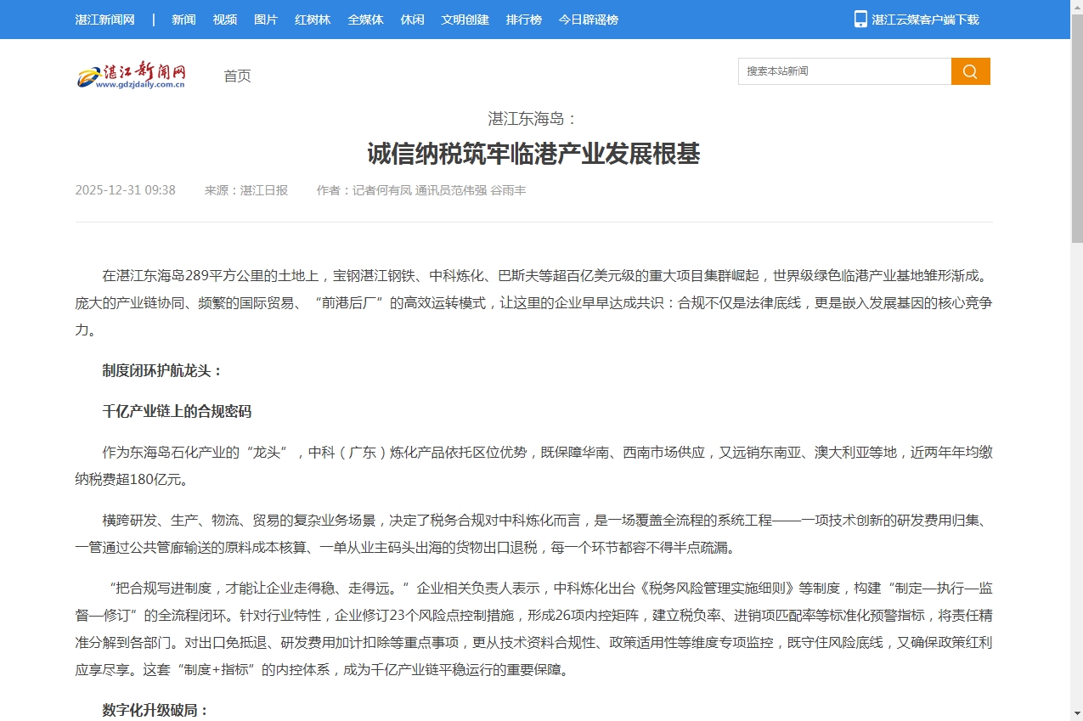This screenshot has height=721, width=1083.
Task: Open the 新闻 section
Action: 183,20
